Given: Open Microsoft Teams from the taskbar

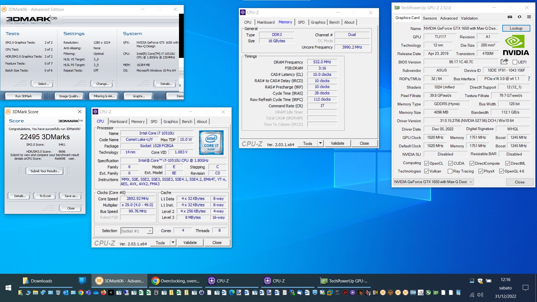Looking at the screenshot, I should coord(88,292).
